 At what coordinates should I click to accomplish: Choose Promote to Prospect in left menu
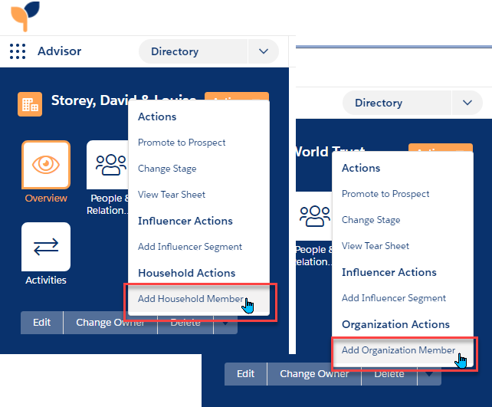pyautogui.click(x=182, y=143)
